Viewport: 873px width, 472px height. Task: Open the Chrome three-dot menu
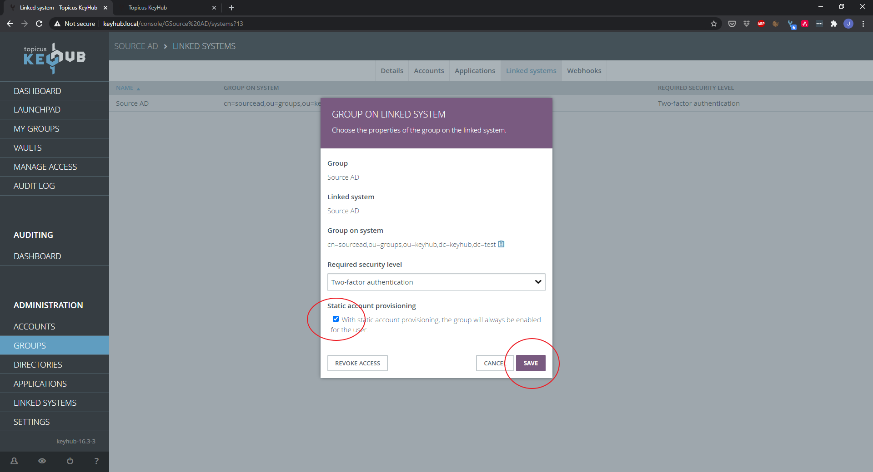tap(863, 24)
